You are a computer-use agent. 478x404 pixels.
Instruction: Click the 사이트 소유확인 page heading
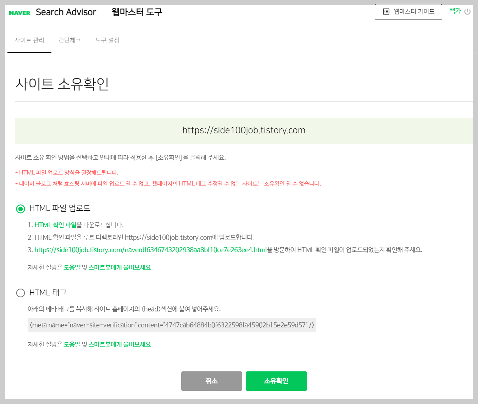pos(62,84)
